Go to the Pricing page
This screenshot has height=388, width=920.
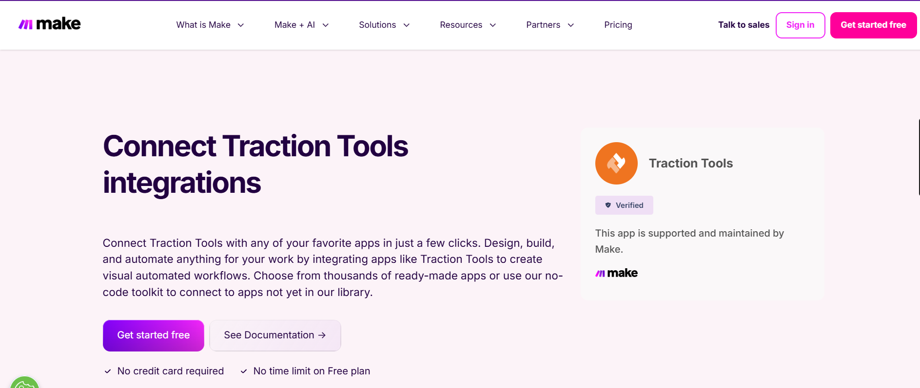[x=618, y=25]
